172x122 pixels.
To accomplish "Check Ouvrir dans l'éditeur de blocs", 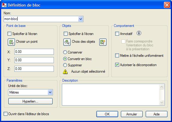I will [x=5, y=114].
